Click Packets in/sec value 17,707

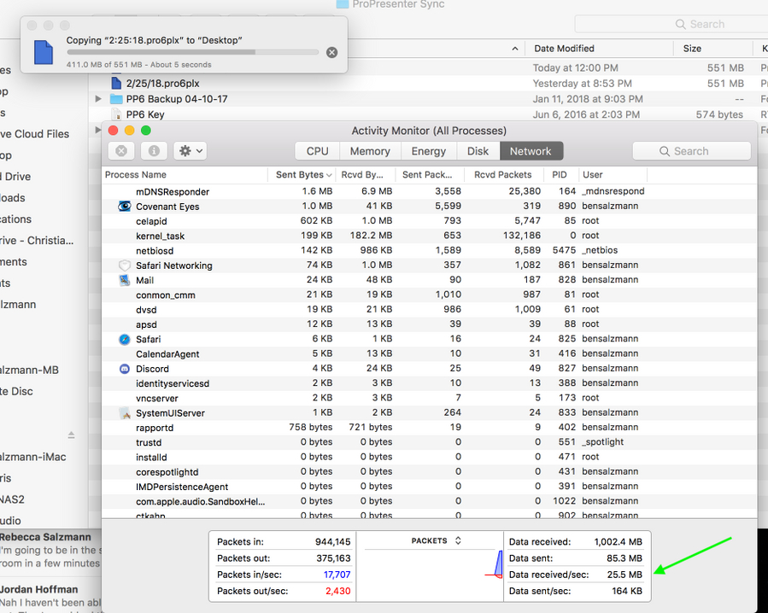(337, 575)
